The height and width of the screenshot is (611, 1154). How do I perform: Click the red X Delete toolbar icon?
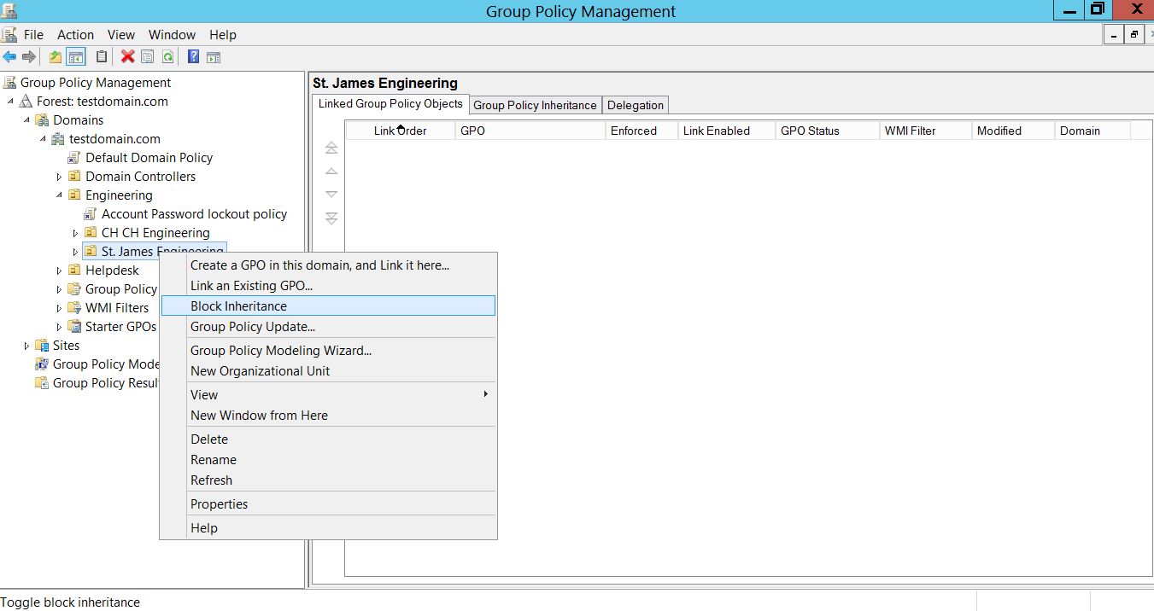pos(128,57)
